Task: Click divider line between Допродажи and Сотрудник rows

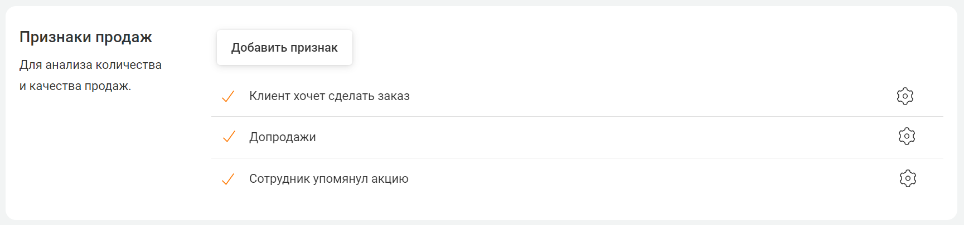Action: (x=577, y=158)
